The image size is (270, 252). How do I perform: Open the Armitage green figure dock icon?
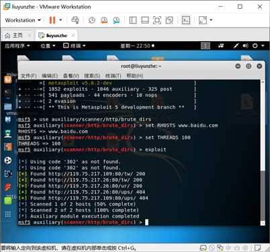point(8,133)
